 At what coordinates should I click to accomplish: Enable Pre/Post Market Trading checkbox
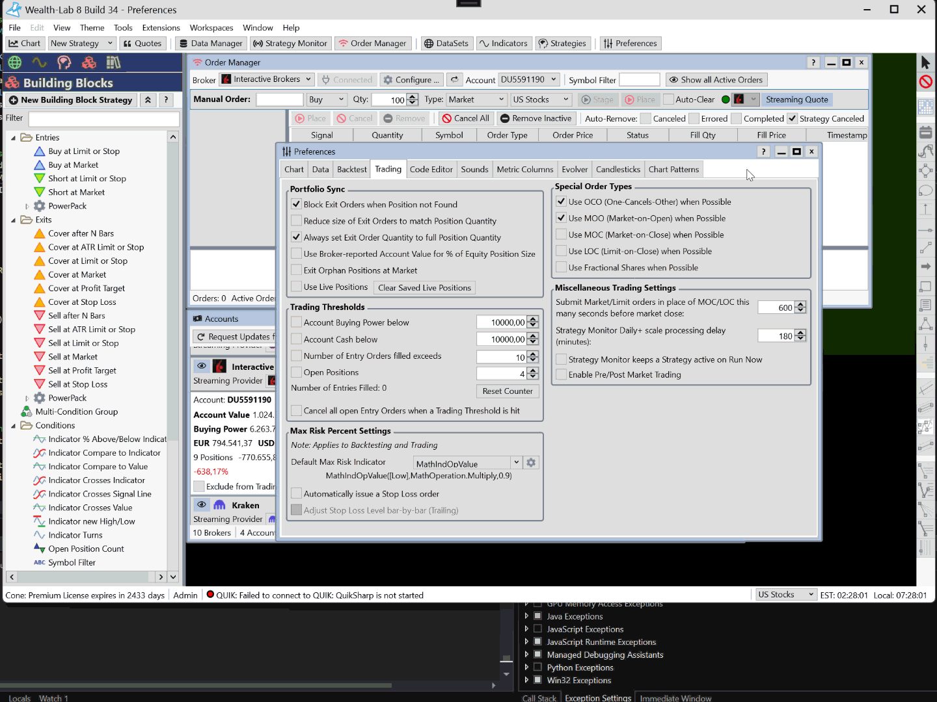click(561, 374)
